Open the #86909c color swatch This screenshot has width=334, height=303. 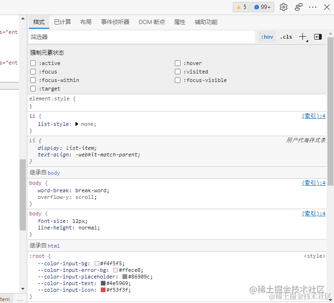click(125, 277)
